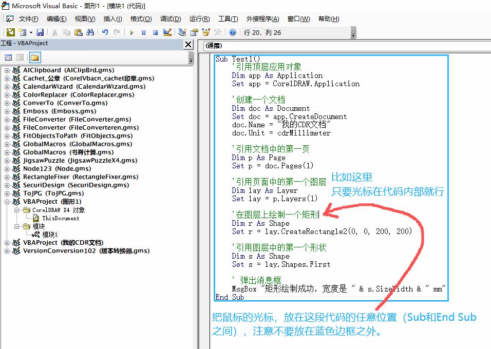This screenshot has width=491, height=349.
Task: Expand the AIClipboard project node
Action: click(7, 70)
